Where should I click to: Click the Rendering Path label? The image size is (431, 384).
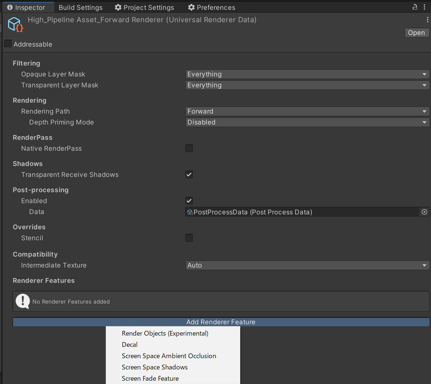(45, 111)
